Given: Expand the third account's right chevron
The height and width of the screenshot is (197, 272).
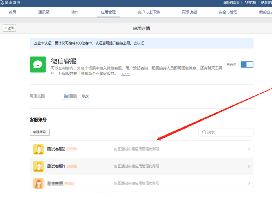Looking at the screenshot, I should click(249, 183).
